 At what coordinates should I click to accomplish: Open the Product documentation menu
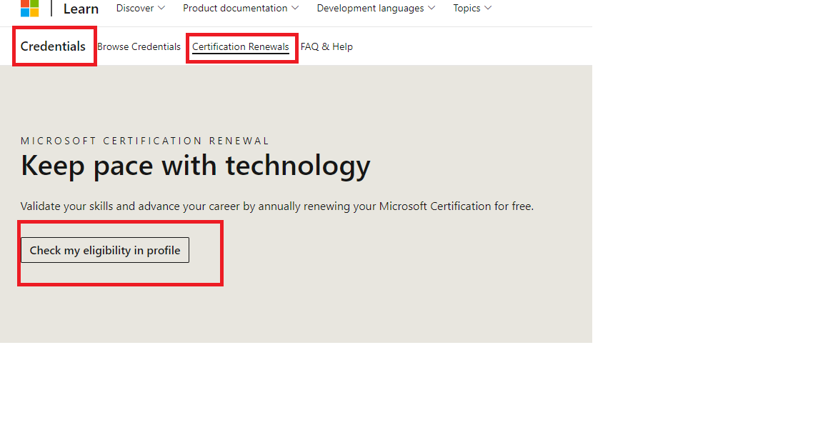(x=234, y=8)
